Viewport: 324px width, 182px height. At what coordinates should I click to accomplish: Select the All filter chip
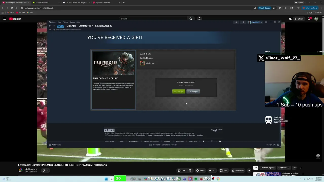[x=256, y=168]
